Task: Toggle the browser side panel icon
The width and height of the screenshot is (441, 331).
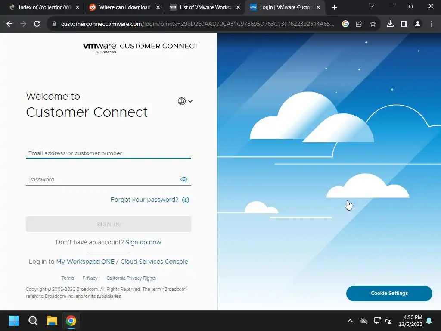Action: point(404,24)
